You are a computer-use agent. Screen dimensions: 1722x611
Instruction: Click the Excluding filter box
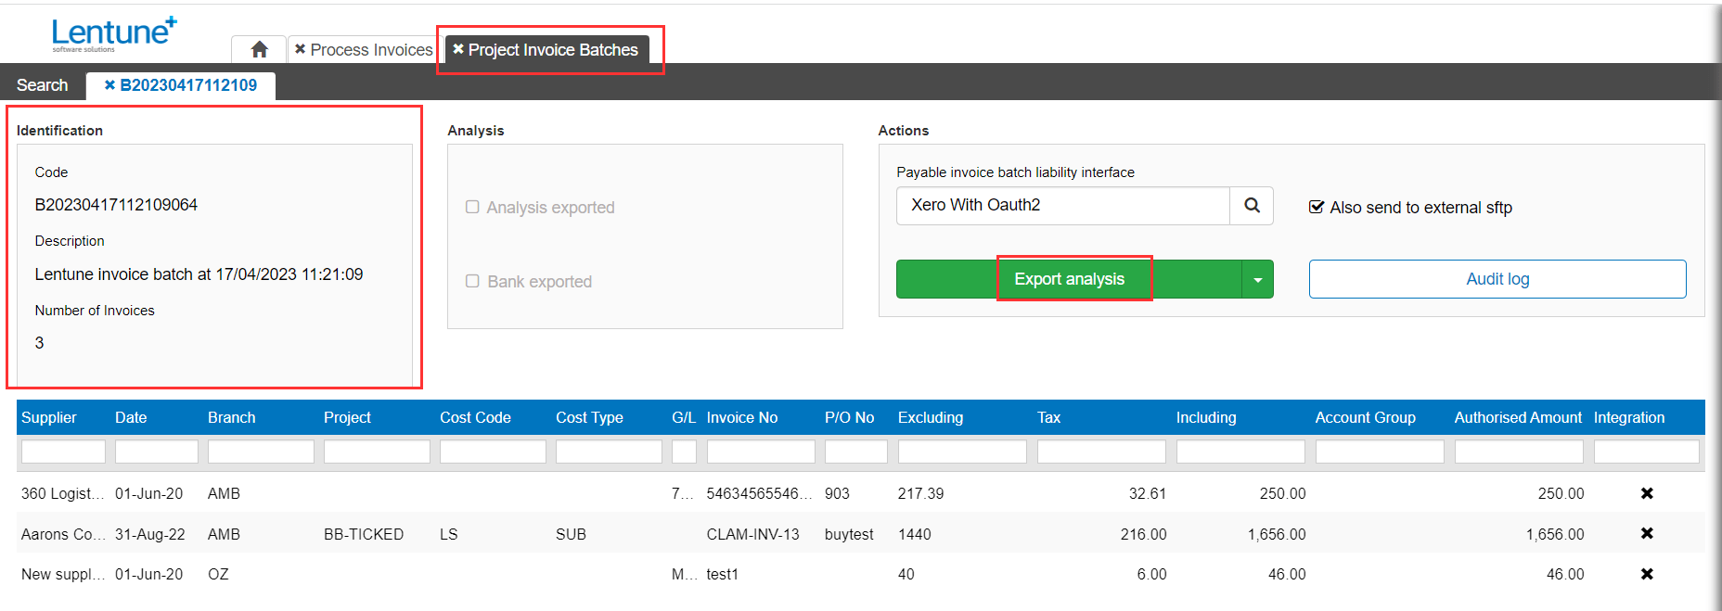coord(962,452)
